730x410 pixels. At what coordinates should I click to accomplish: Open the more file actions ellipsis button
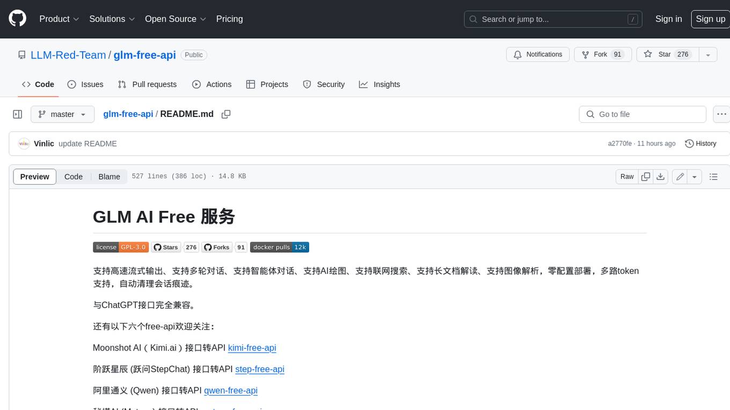pyautogui.click(x=721, y=114)
